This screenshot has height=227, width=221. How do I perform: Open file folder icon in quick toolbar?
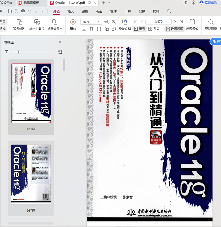[10, 11]
